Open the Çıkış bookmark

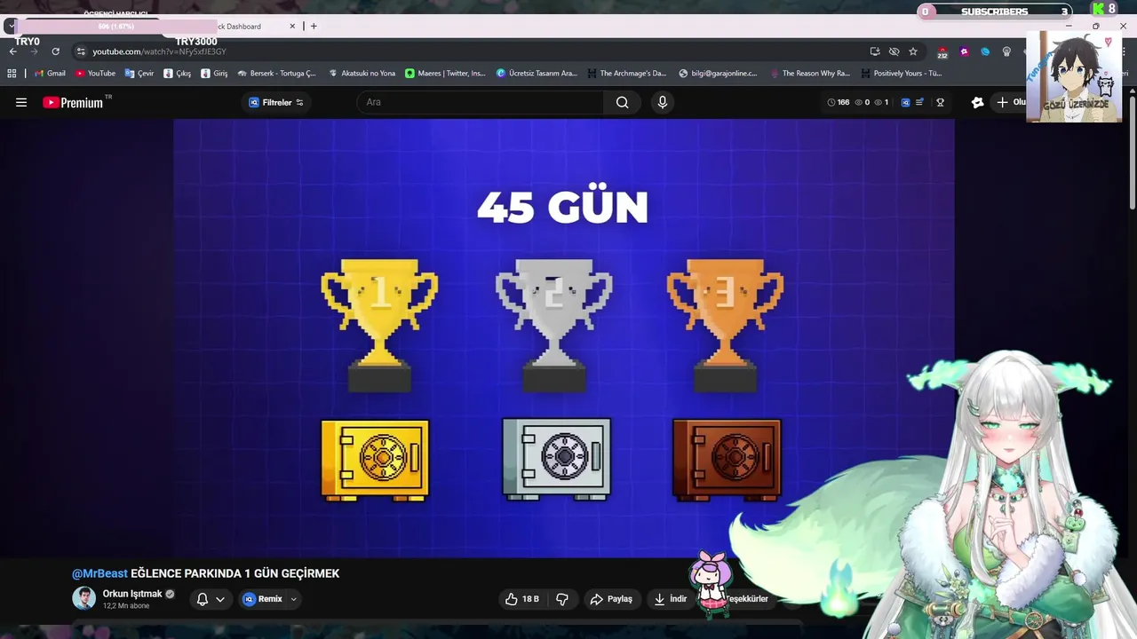tap(177, 74)
